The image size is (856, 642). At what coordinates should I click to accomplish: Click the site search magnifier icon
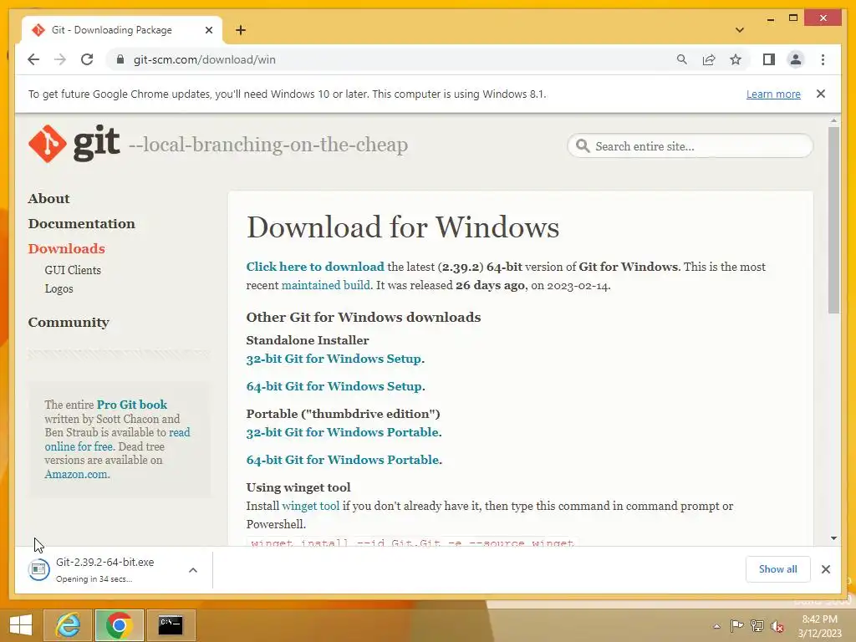coord(583,145)
